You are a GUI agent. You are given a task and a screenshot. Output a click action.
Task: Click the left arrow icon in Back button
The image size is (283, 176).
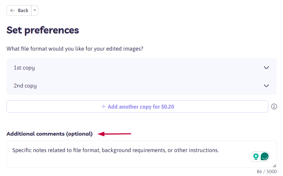click(12, 11)
